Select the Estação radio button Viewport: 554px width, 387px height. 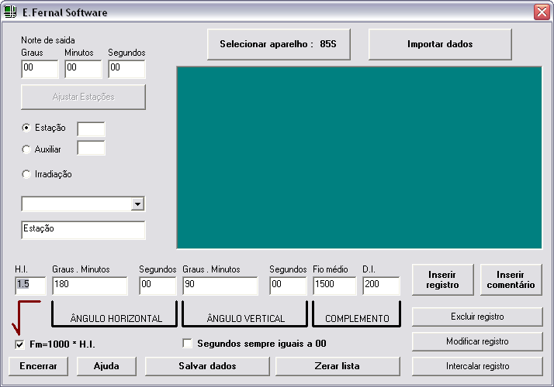pyautogui.click(x=27, y=128)
